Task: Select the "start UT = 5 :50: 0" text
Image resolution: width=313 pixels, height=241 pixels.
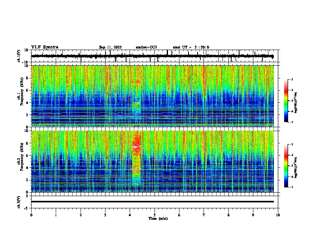Action: [191, 47]
